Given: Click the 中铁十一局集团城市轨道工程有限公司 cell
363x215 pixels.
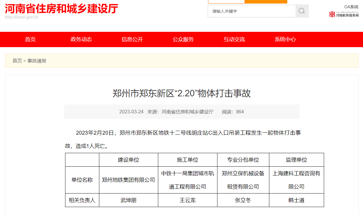Looking at the screenshot, I should [188, 180].
